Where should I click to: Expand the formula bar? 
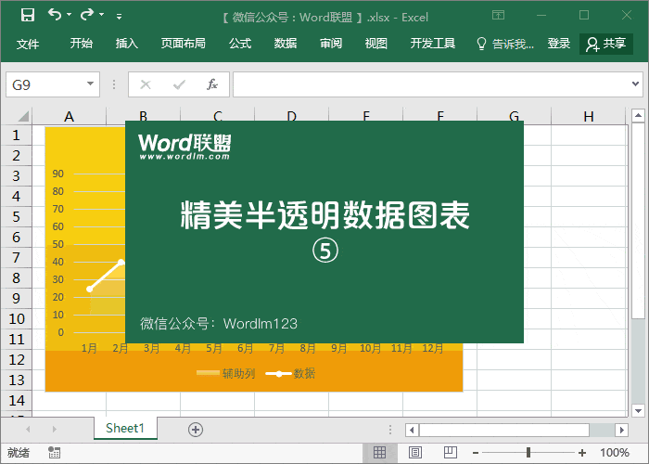(x=638, y=84)
